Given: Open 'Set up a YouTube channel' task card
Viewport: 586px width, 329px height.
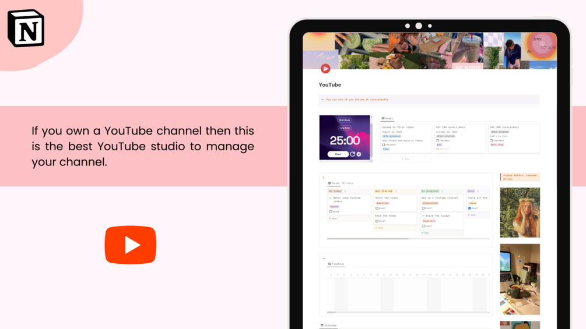Looking at the screenshot, I should coord(442,203).
